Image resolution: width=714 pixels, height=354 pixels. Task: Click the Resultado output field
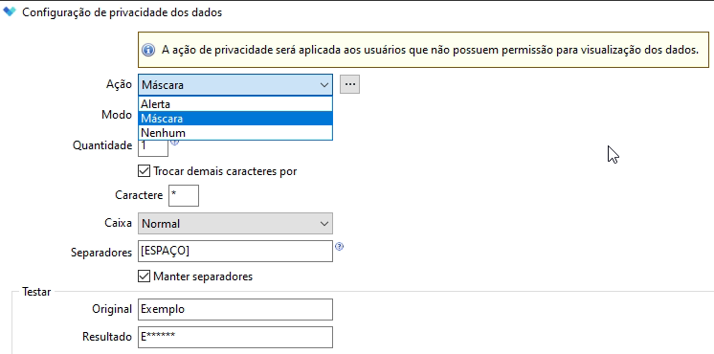235,337
